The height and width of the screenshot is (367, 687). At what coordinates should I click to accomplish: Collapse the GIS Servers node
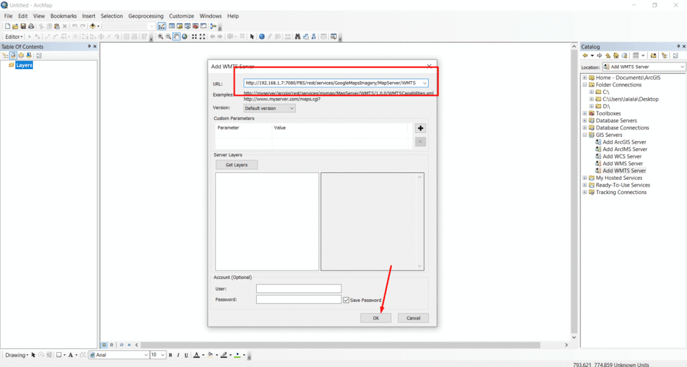tap(584, 135)
